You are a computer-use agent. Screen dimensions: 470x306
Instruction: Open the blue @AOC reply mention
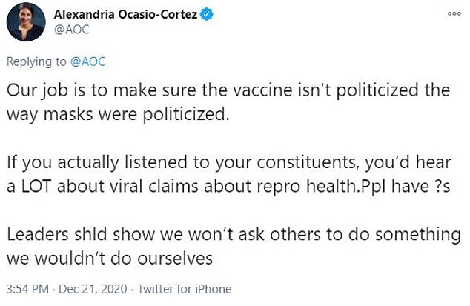[87, 61]
